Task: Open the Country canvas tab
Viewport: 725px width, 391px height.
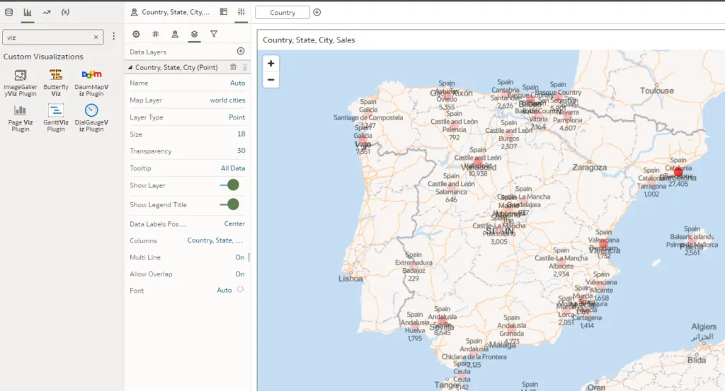Action: pyautogui.click(x=282, y=13)
